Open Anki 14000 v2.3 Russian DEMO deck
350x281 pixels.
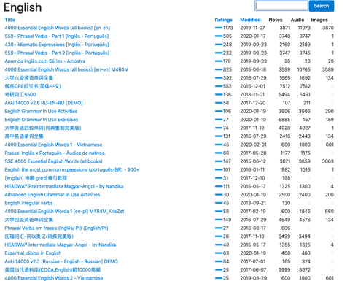click(x=61, y=261)
